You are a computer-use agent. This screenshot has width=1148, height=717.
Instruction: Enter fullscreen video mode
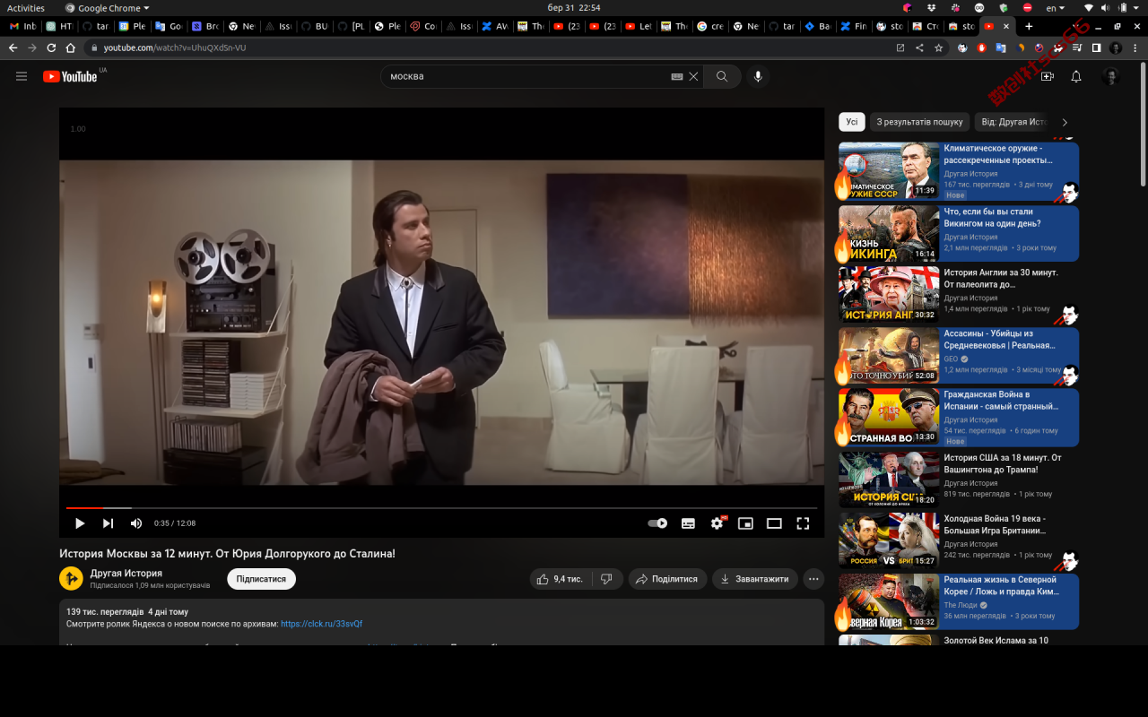tap(803, 523)
